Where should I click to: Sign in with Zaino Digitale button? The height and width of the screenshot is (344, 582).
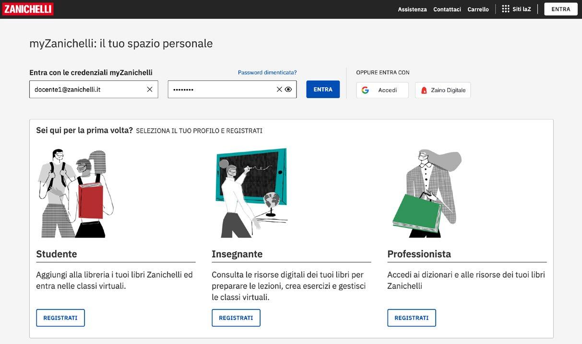click(443, 90)
